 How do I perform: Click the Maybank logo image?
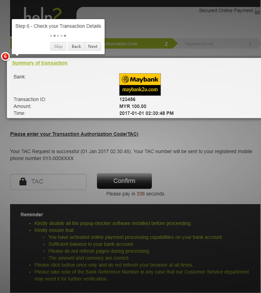[x=140, y=84]
